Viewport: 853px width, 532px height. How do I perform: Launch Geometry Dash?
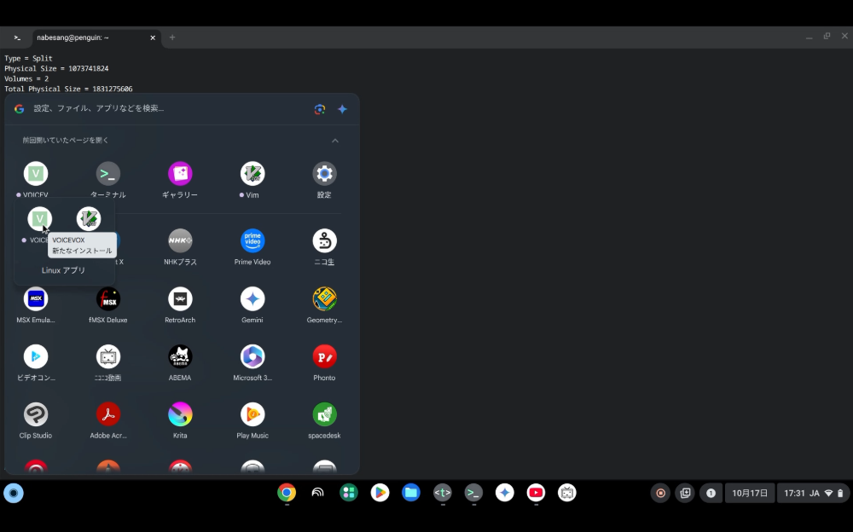pos(324,299)
